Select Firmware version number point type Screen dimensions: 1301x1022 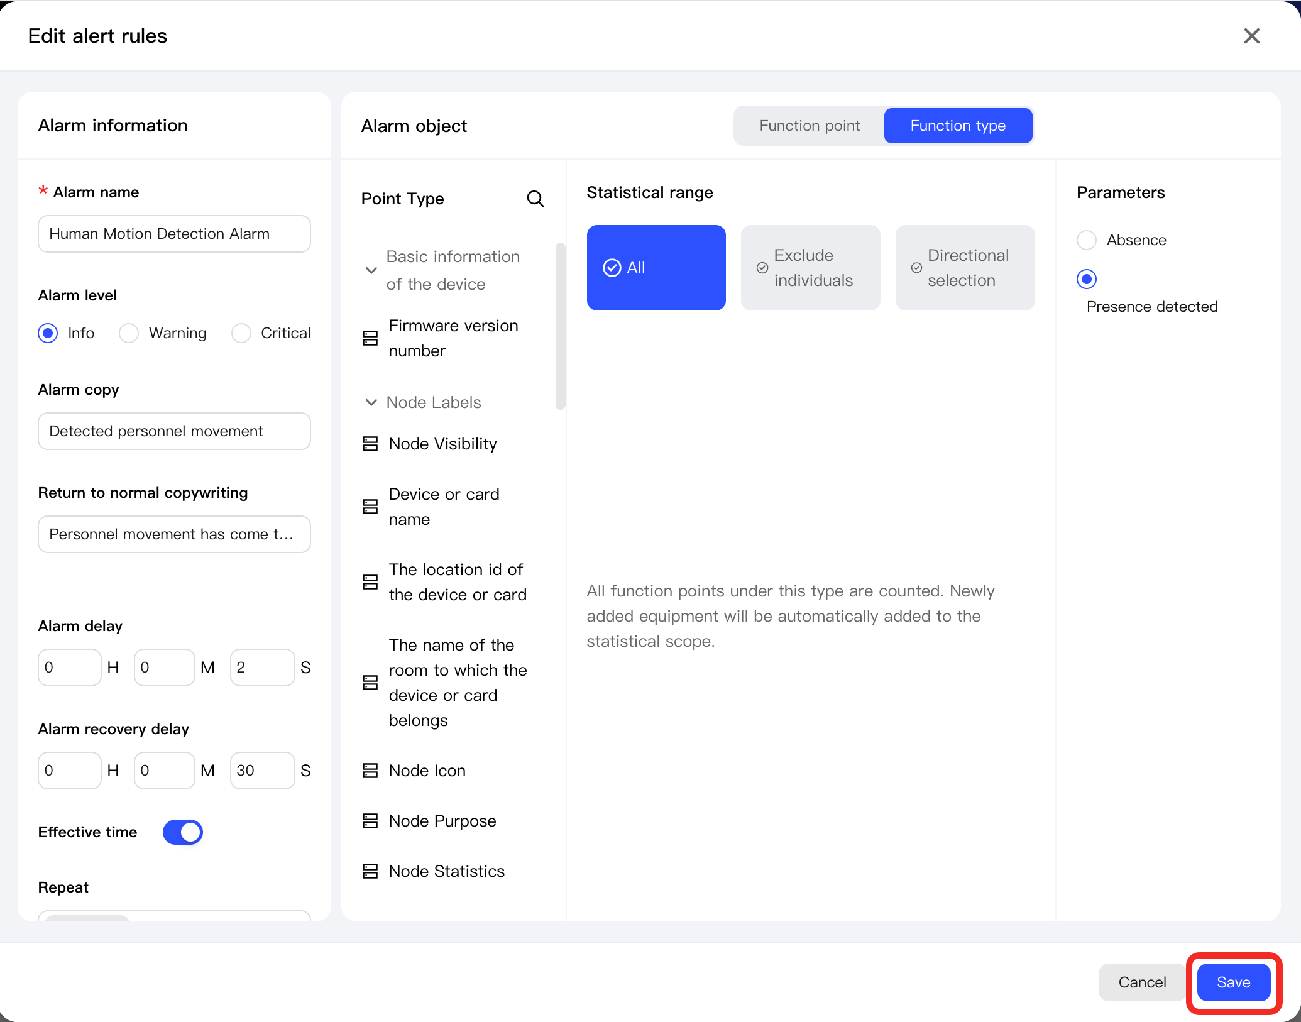click(454, 338)
